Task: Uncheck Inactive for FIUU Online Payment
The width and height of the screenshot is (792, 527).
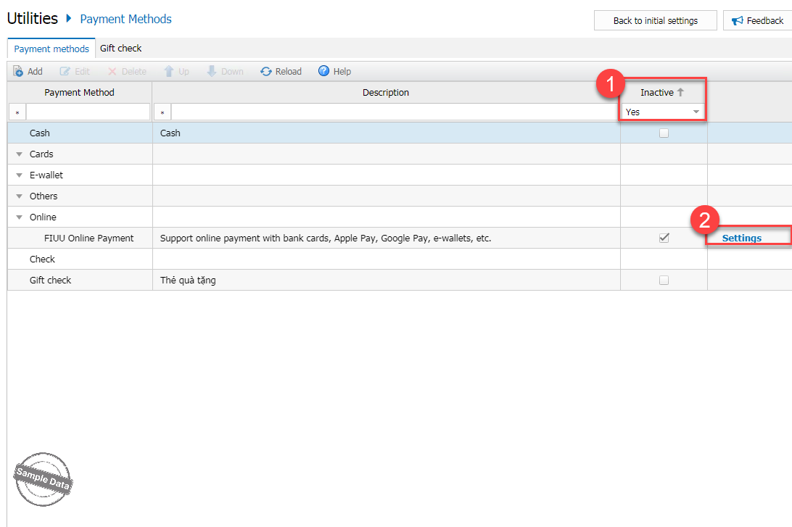Action: [x=664, y=238]
